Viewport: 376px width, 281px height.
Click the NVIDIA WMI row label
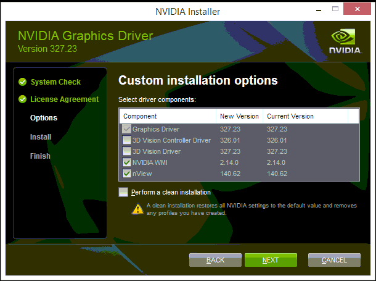[x=150, y=162]
